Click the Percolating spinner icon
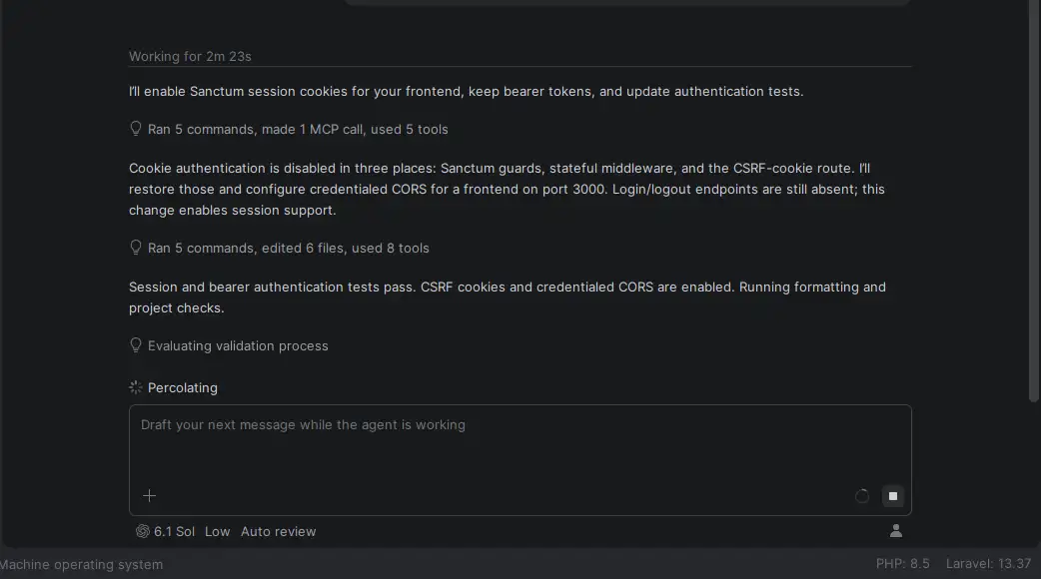The width and height of the screenshot is (1041, 579). 136,387
